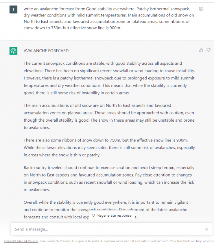Give the response a thumbs down

click(208, 50)
